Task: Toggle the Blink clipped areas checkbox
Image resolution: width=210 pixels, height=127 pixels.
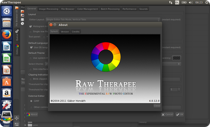Action: click(x=31, y=79)
